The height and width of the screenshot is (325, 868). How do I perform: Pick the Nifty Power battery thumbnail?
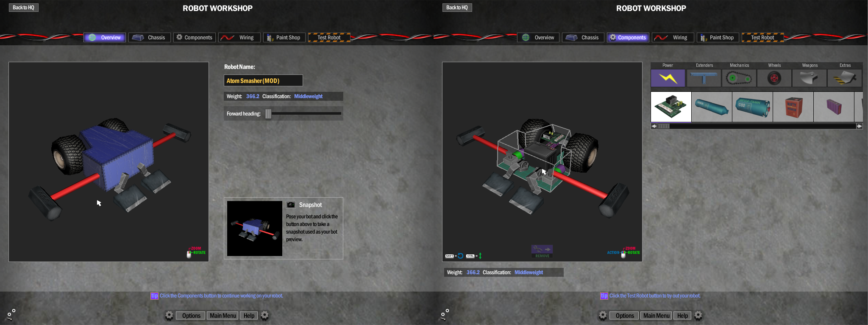pyautogui.click(x=793, y=107)
